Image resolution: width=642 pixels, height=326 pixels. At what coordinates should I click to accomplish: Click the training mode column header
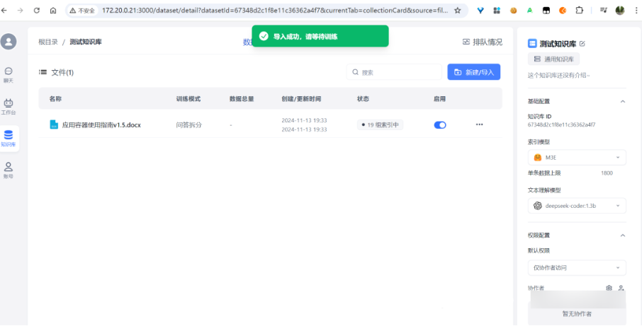pos(188,99)
